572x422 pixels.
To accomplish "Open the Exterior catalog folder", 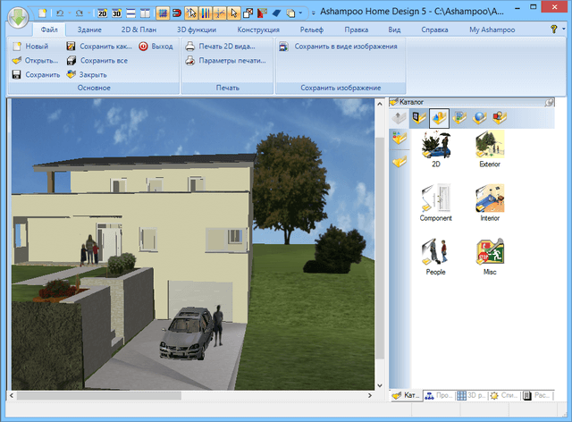I will [490, 148].
